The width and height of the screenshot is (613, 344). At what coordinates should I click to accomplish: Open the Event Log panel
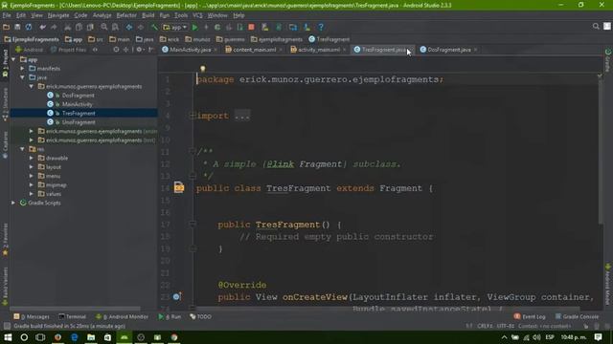point(530,316)
